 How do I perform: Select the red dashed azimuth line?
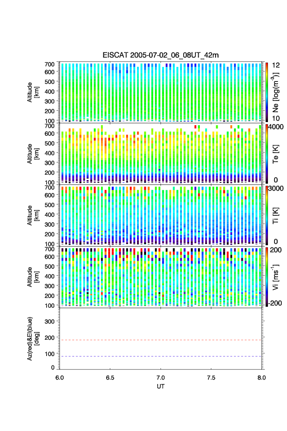[161, 340]
